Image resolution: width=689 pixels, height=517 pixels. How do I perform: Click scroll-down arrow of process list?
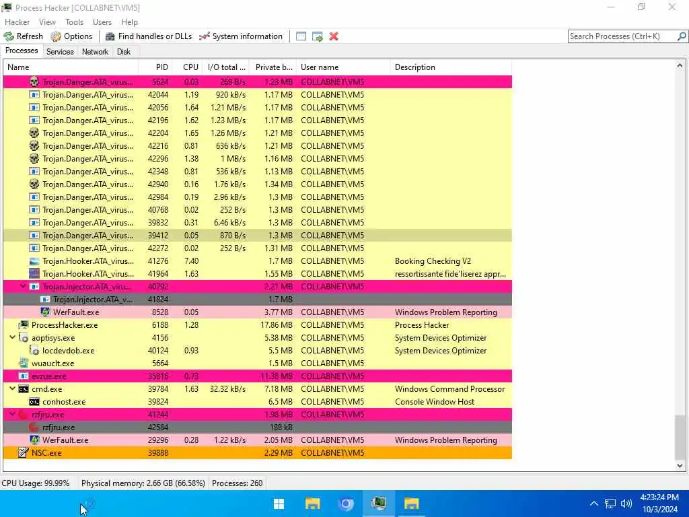tap(680, 466)
